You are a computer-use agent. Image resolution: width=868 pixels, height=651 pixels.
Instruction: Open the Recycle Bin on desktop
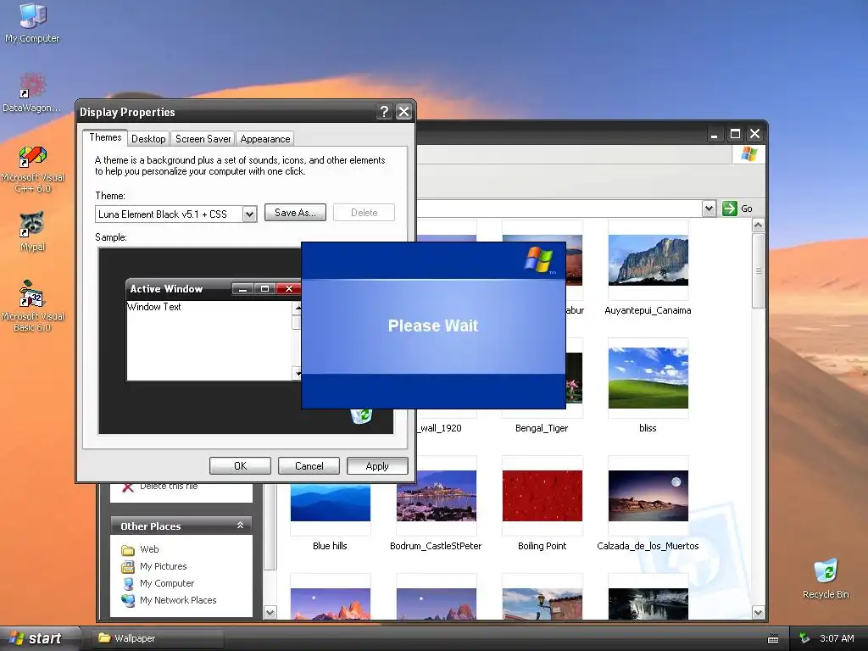coord(826,579)
